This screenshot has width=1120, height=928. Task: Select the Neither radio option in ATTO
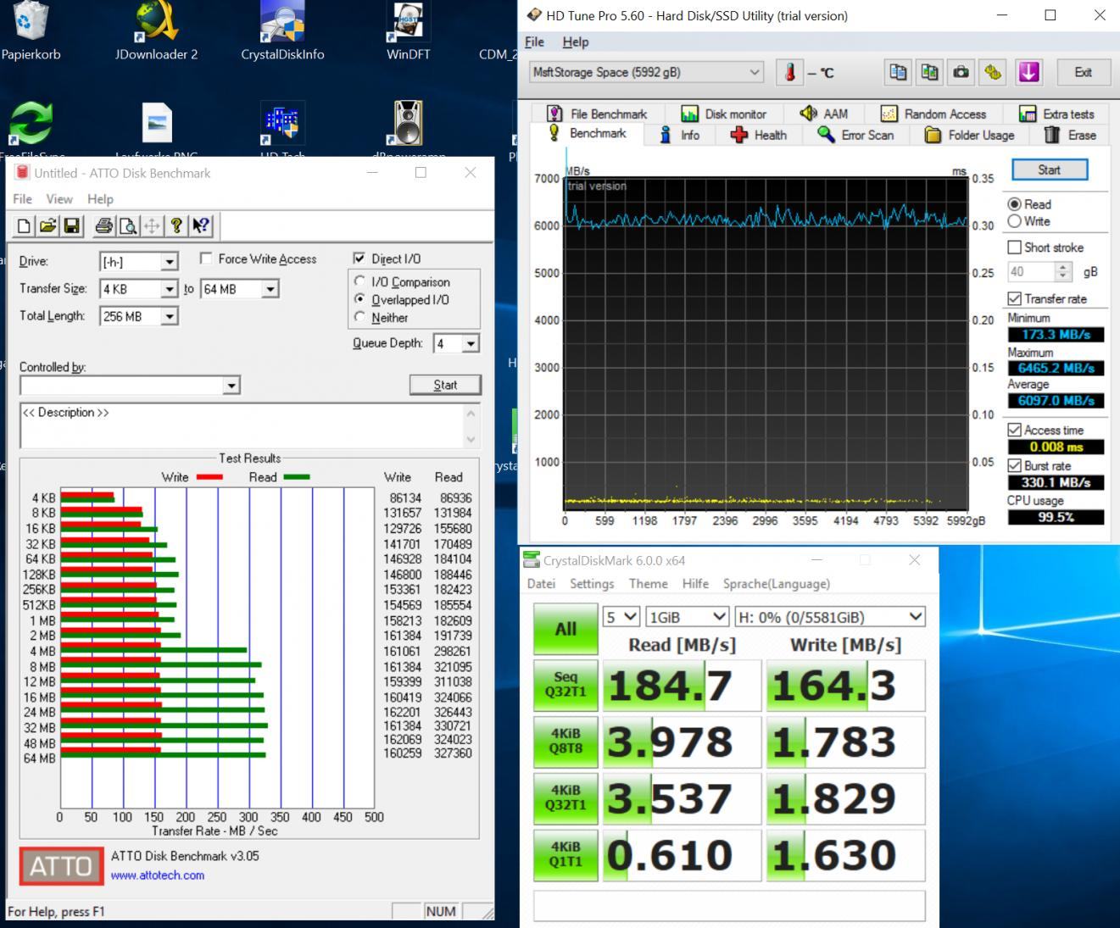359,317
